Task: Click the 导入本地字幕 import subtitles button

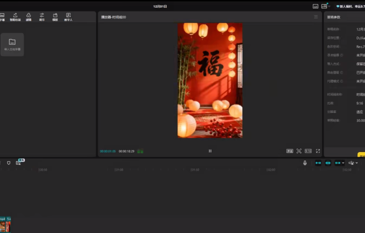Action: pyautogui.click(x=12, y=44)
